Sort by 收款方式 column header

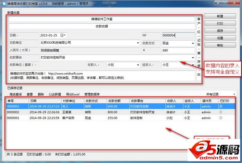pyautogui.click(x=95, y=101)
